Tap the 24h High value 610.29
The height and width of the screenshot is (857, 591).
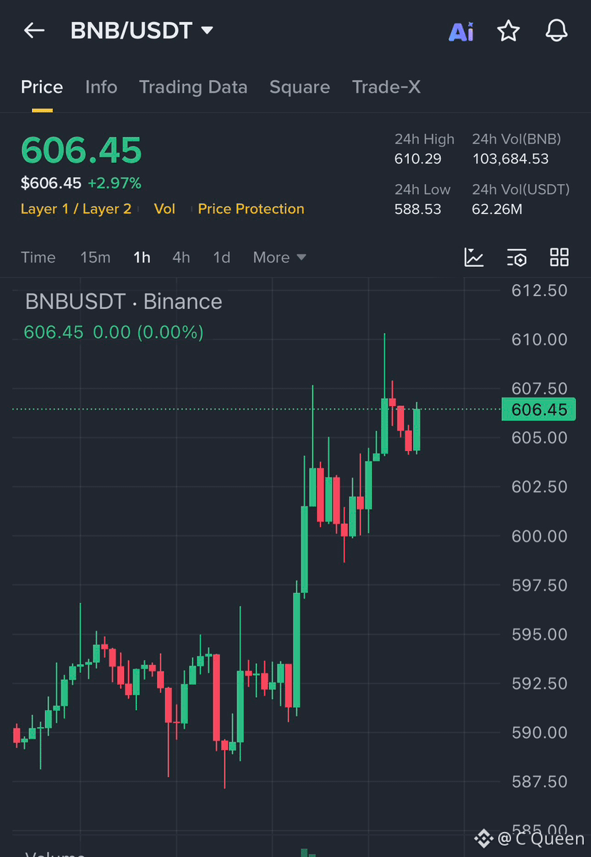(x=418, y=159)
